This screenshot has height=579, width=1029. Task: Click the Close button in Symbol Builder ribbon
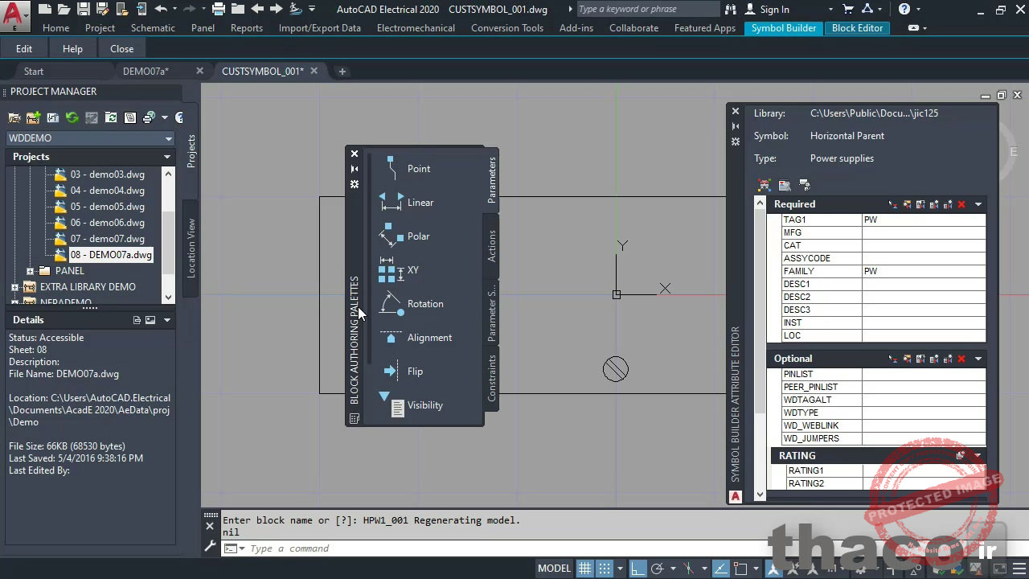(121, 48)
